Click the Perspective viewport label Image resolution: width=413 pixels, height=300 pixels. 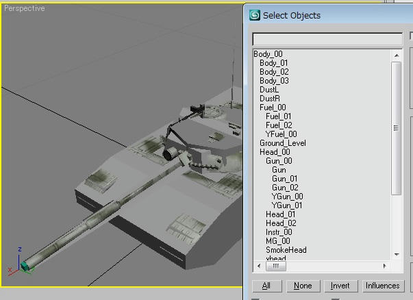25,9
